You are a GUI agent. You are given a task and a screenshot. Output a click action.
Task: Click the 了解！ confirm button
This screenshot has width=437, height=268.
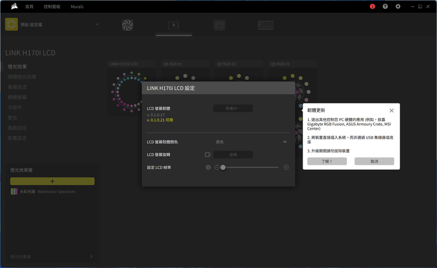coord(327,161)
